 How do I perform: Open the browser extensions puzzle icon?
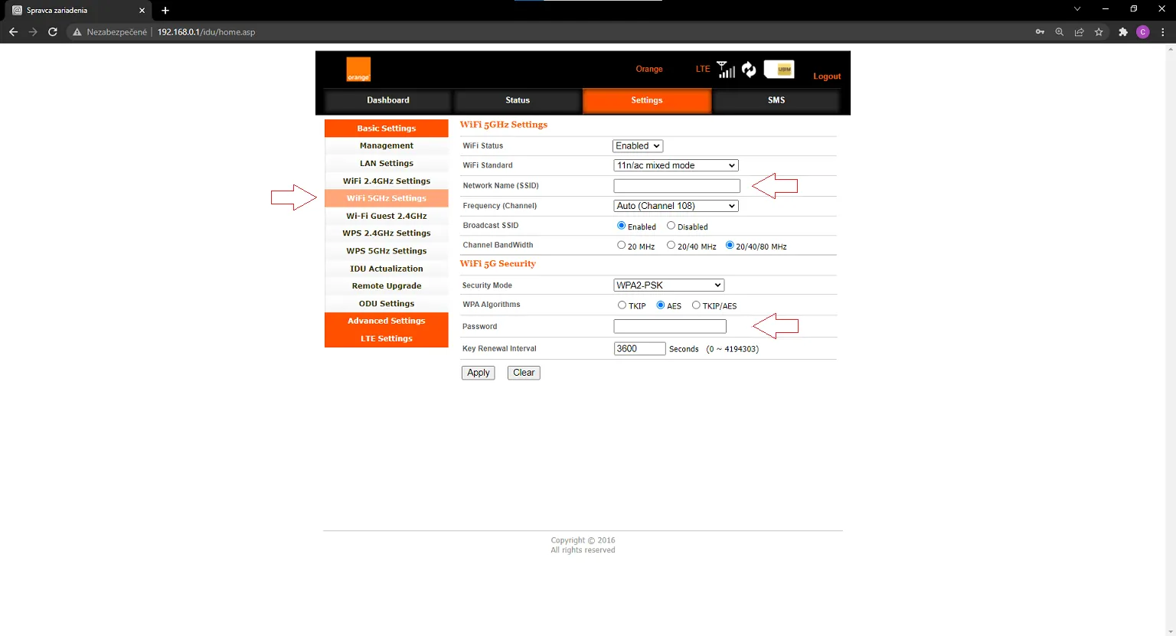click(x=1123, y=32)
